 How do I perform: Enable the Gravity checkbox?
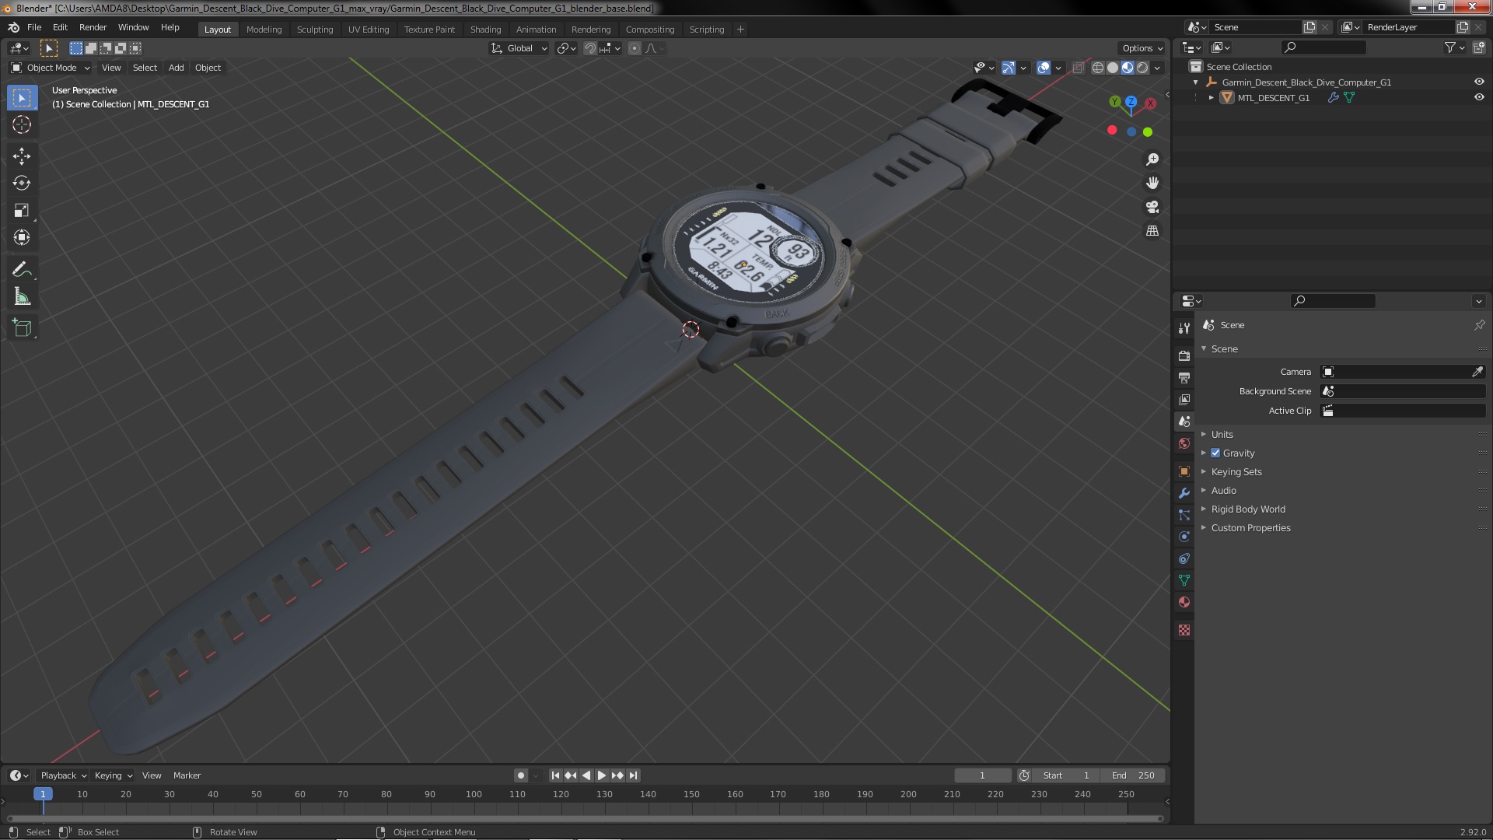[1215, 453]
